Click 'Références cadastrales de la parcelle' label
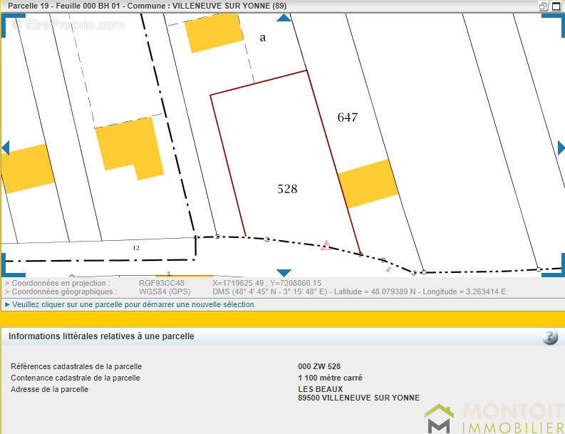 [x=76, y=366]
